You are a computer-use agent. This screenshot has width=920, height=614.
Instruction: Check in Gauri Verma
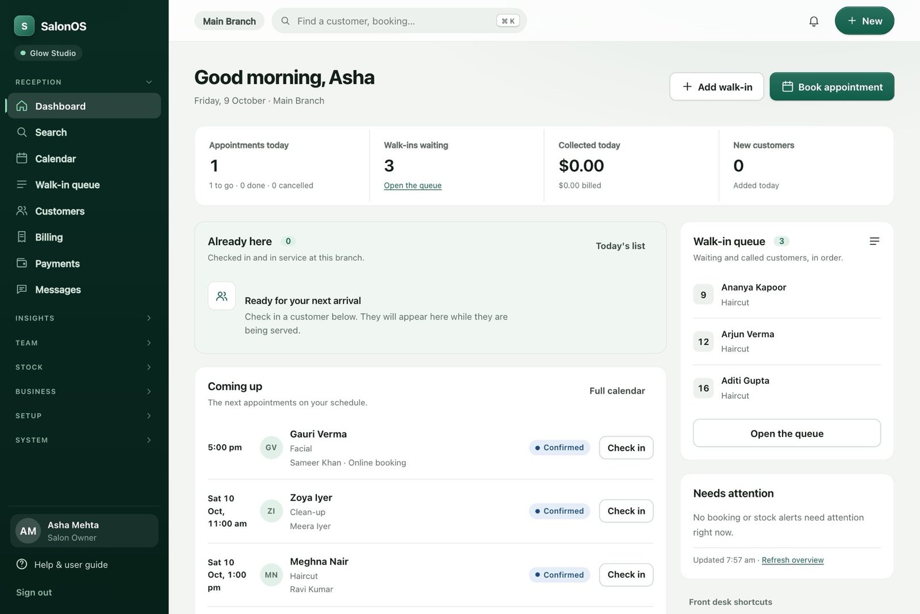(x=626, y=448)
